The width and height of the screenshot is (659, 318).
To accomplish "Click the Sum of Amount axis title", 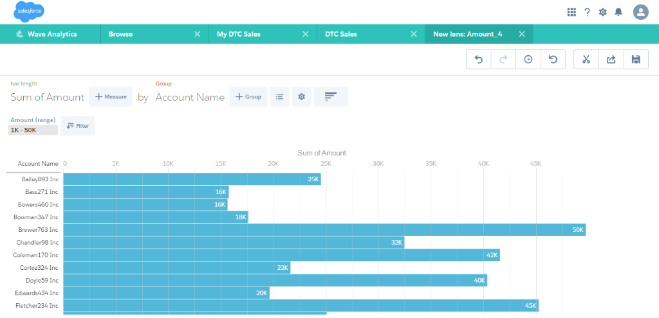I will click(x=322, y=153).
